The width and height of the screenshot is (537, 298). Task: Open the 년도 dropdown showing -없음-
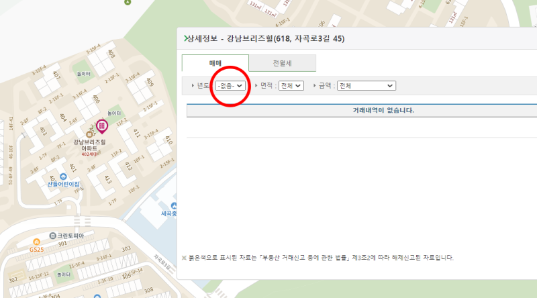pos(230,86)
